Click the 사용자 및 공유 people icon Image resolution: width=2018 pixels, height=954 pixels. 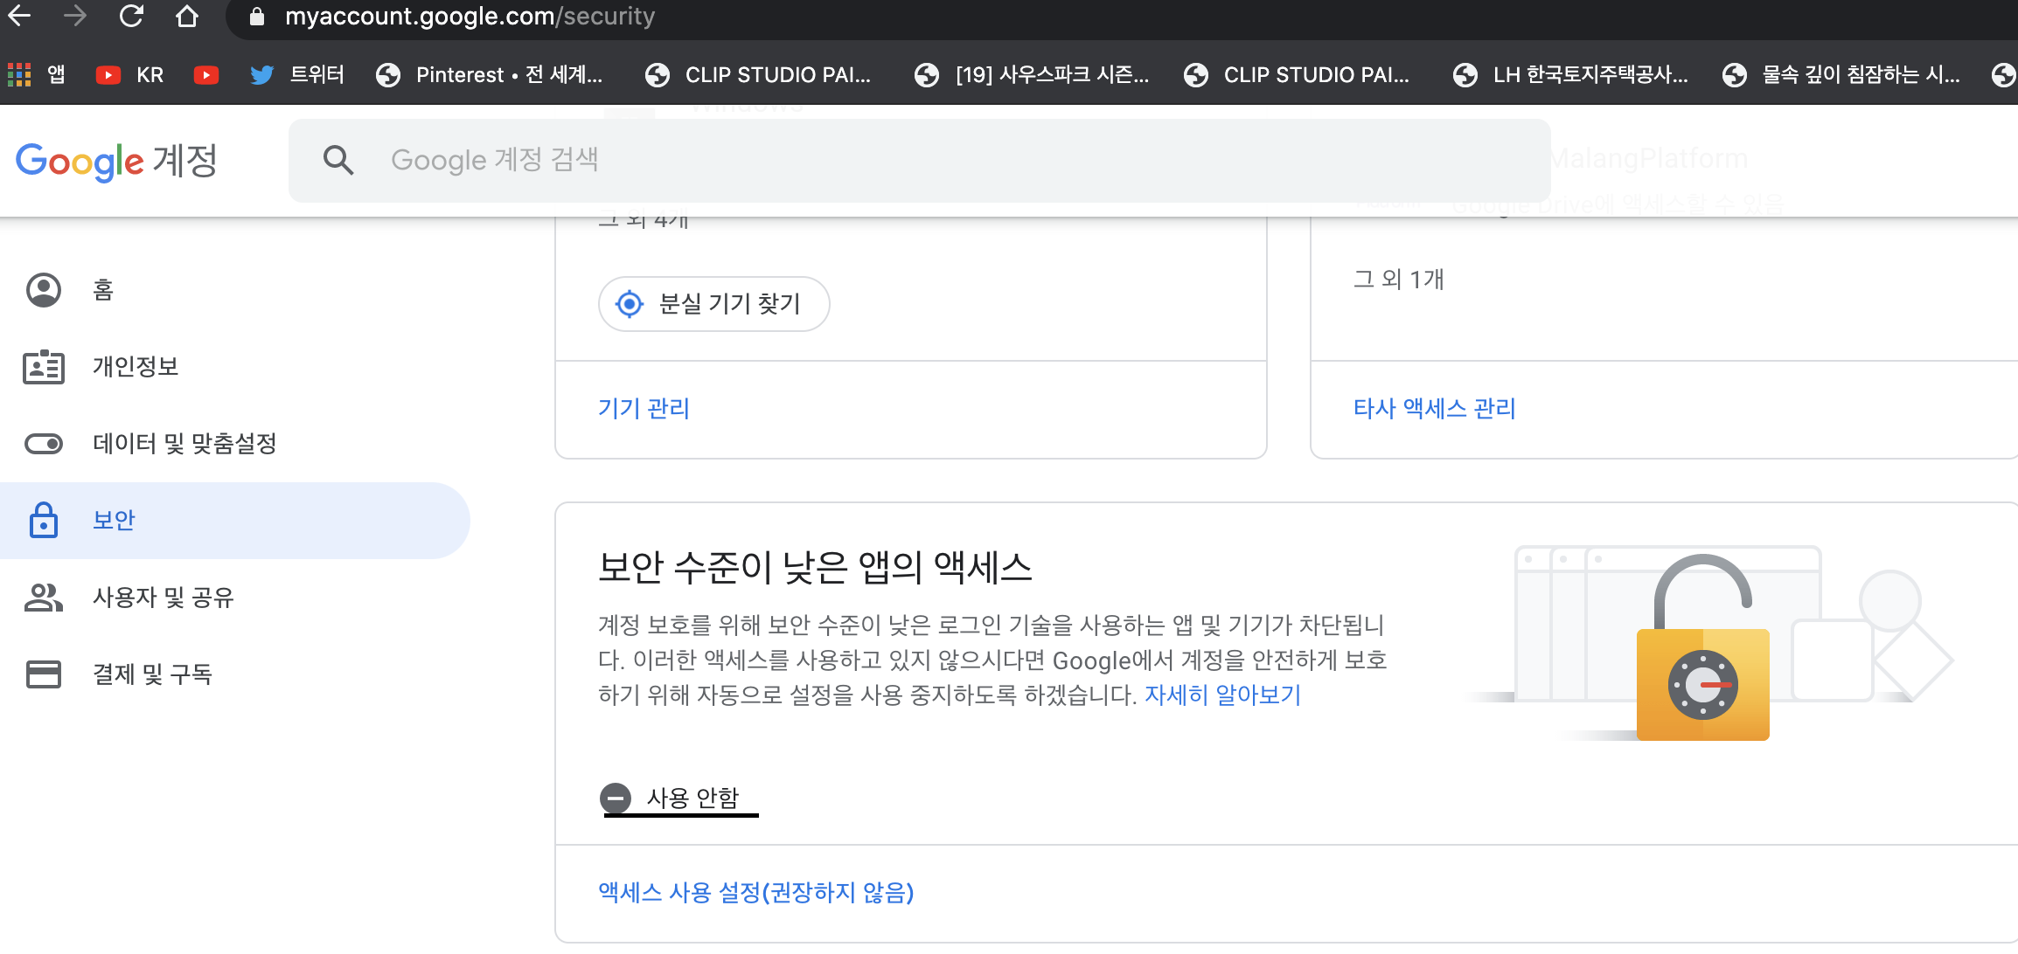click(44, 598)
